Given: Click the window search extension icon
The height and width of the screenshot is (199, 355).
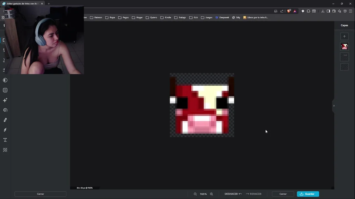Looking at the screenshot, I should coord(314,11).
